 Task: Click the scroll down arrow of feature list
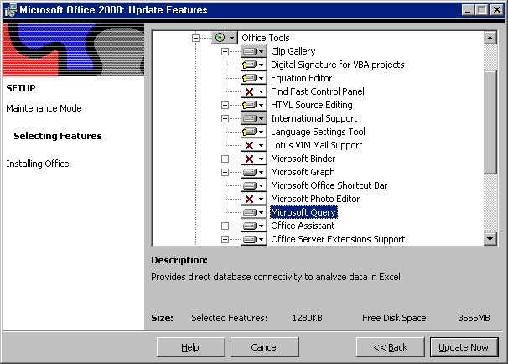coord(490,239)
